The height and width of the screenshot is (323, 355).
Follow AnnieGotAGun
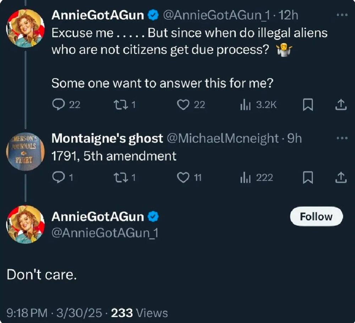(316, 217)
